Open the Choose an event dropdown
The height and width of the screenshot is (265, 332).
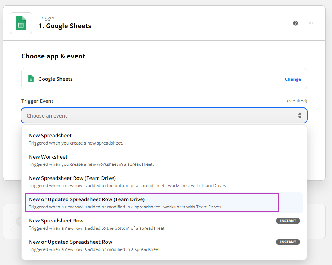[164, 115]
